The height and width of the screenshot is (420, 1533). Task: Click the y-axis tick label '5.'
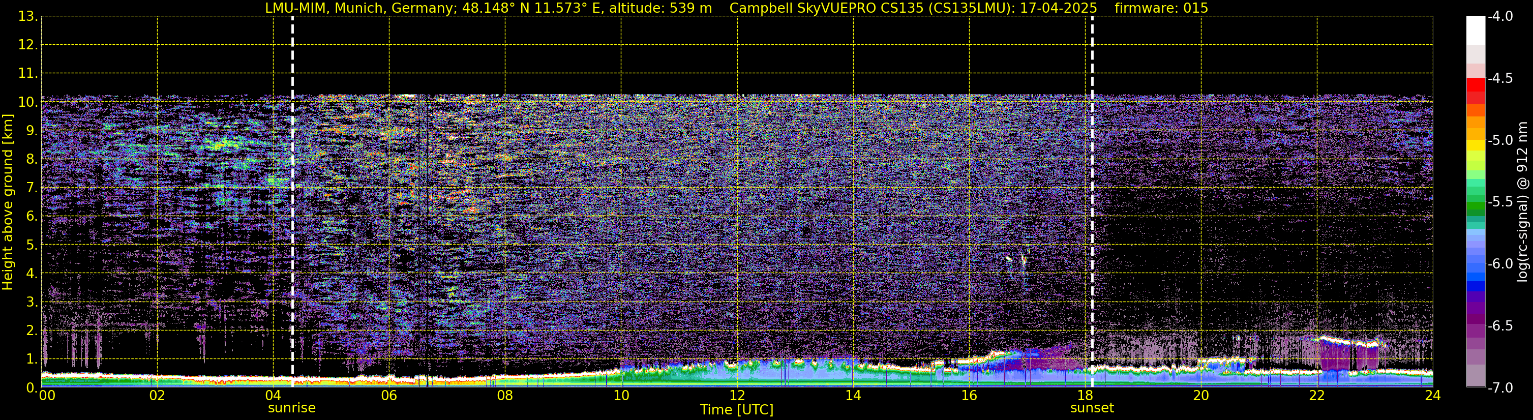point(31,245)
